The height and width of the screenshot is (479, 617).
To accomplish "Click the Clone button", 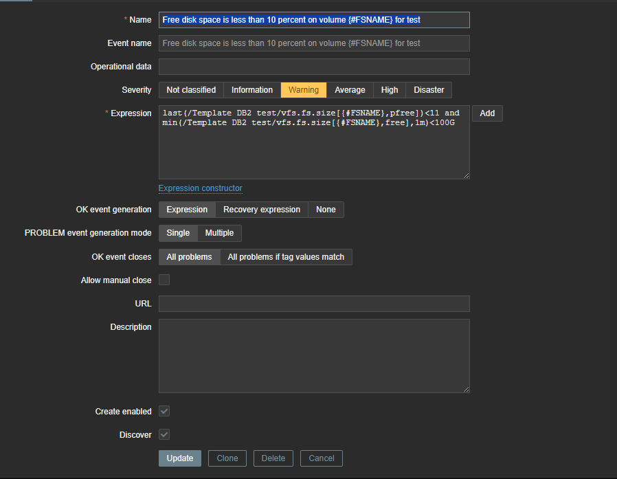I will [227, 458].
